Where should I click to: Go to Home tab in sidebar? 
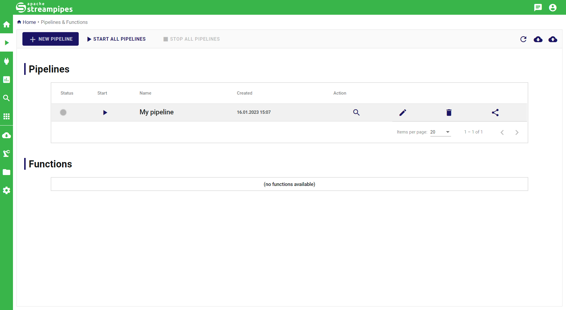[x=6, y=24]
